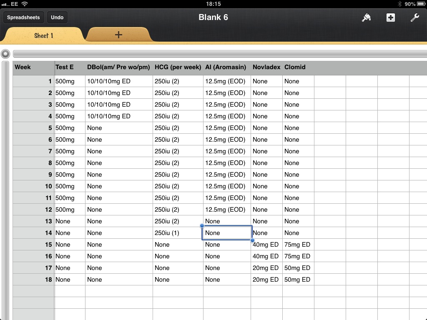Select Clomid 50mg ED in week 17
This screenshot has height=320, width=427.
click(298, 268)
